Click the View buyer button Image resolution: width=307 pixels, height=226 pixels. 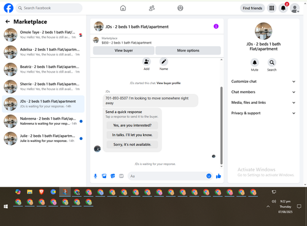(123, 50)
